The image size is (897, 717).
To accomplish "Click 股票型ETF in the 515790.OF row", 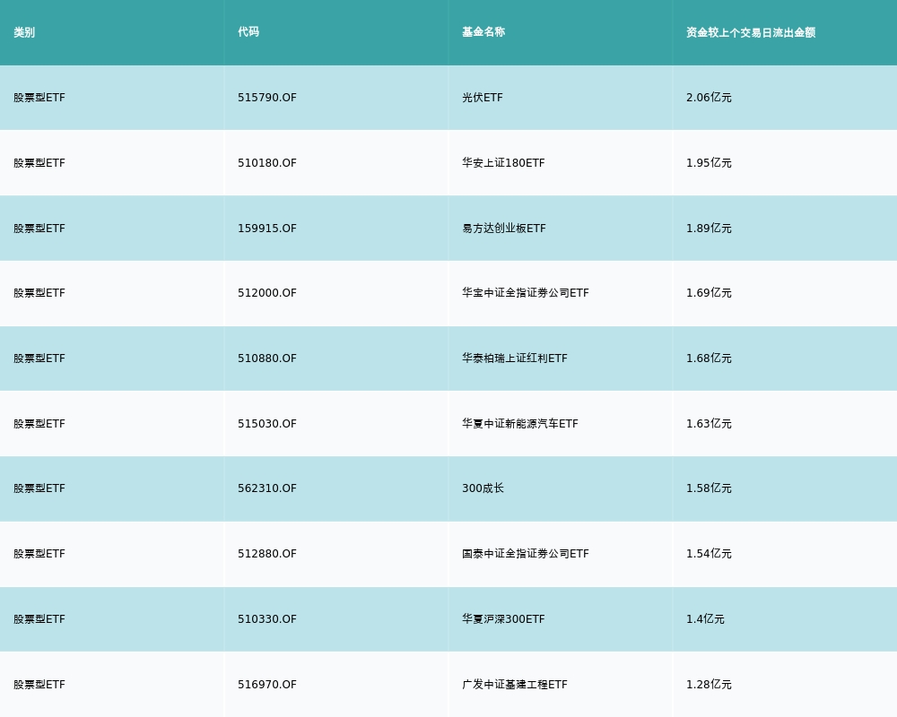I will click(39, 98).
